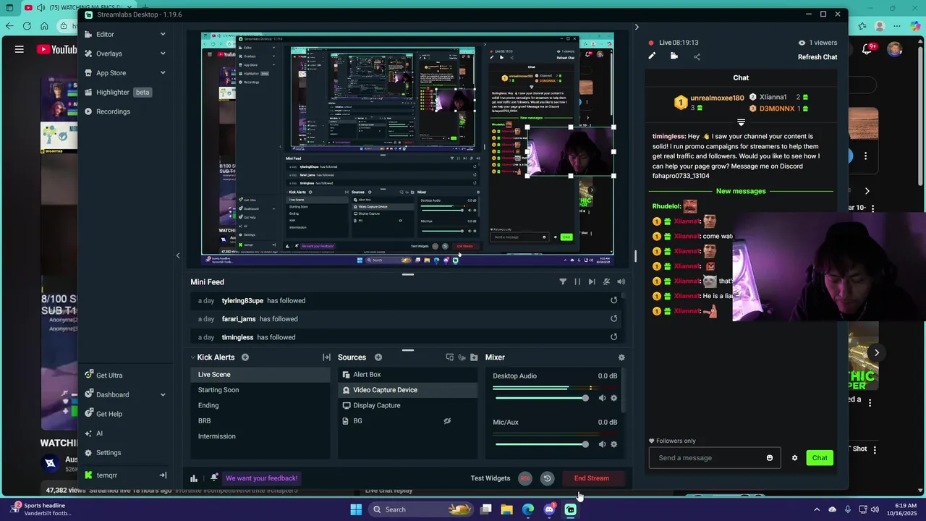Viewport: 926px width, 521px height.
Task: Replay the farari_jams follow alert
Action: pyautogui.click(x=614, y=318)
